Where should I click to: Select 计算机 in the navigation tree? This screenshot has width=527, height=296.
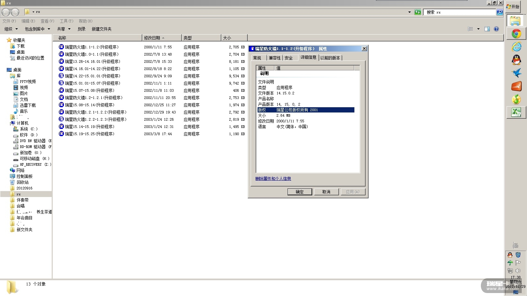pos(22,123)
